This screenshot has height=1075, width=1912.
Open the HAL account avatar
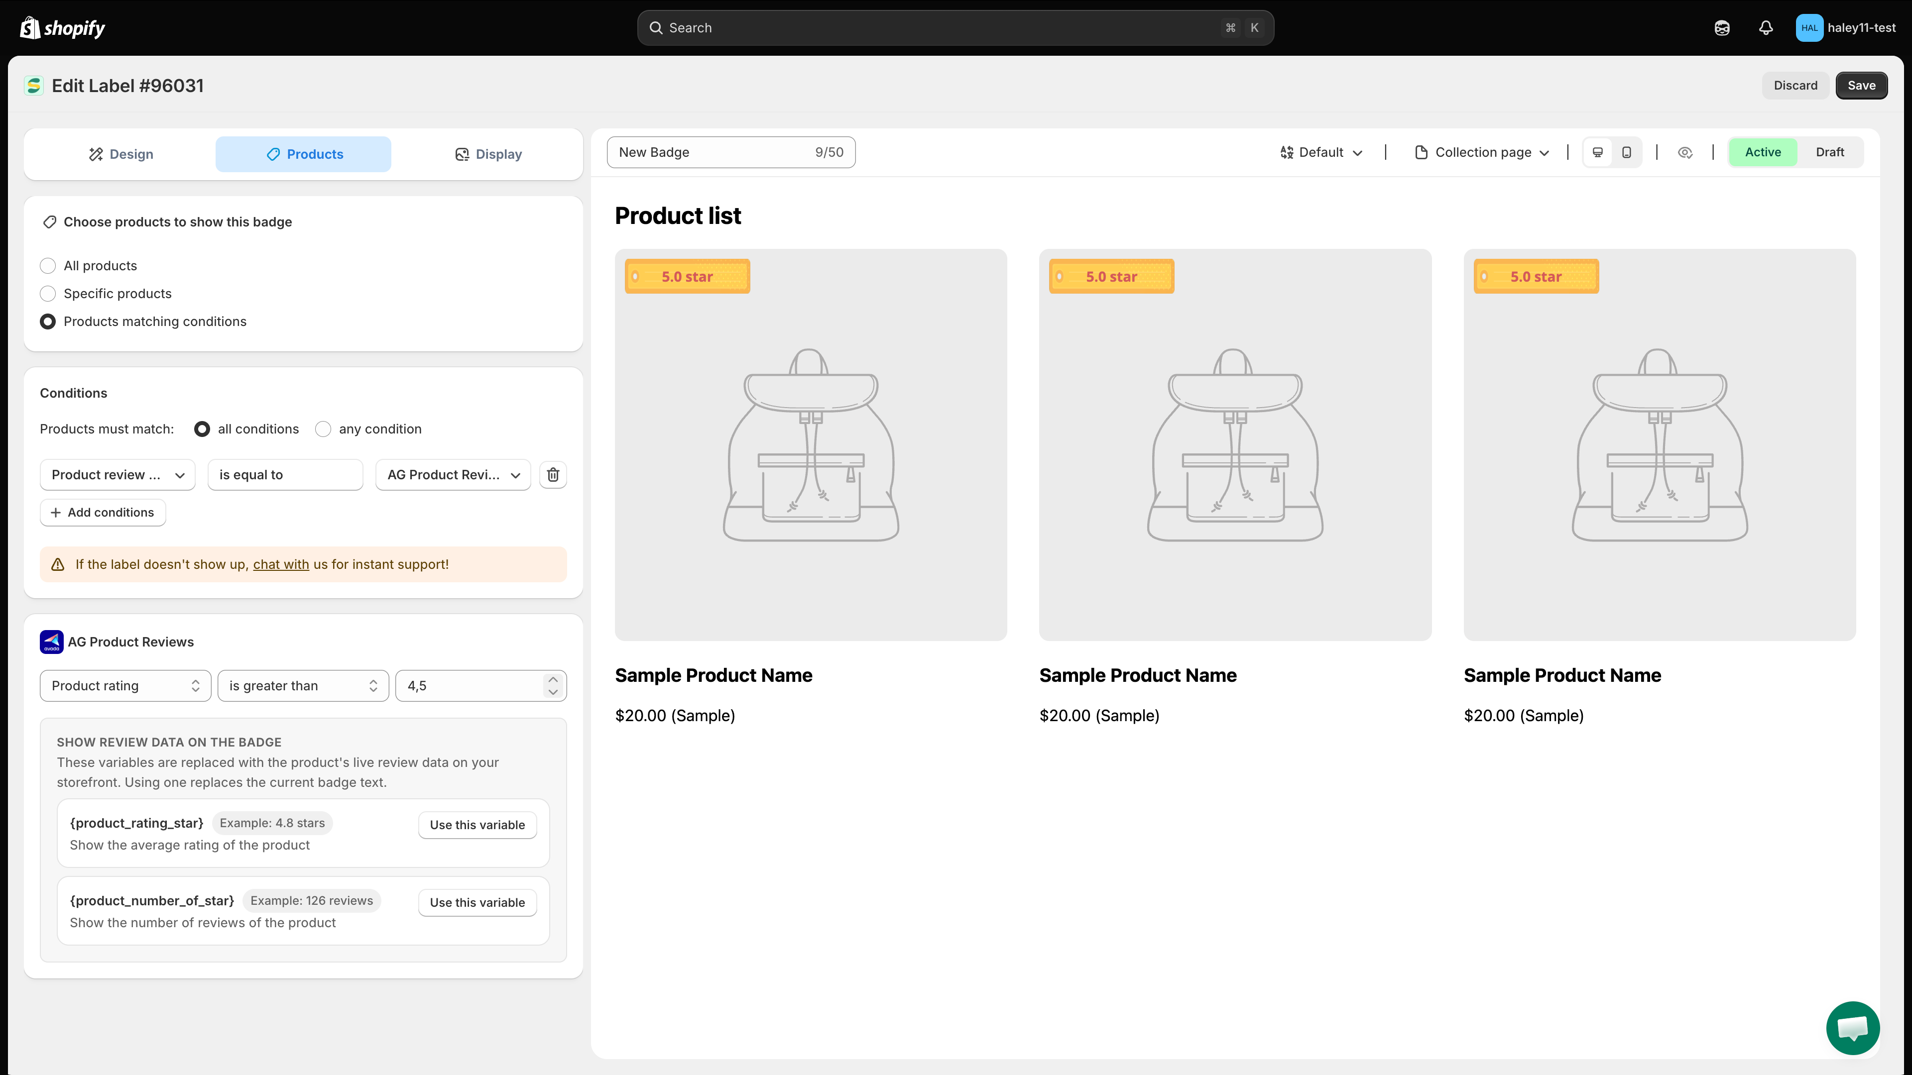(1809, 28)
